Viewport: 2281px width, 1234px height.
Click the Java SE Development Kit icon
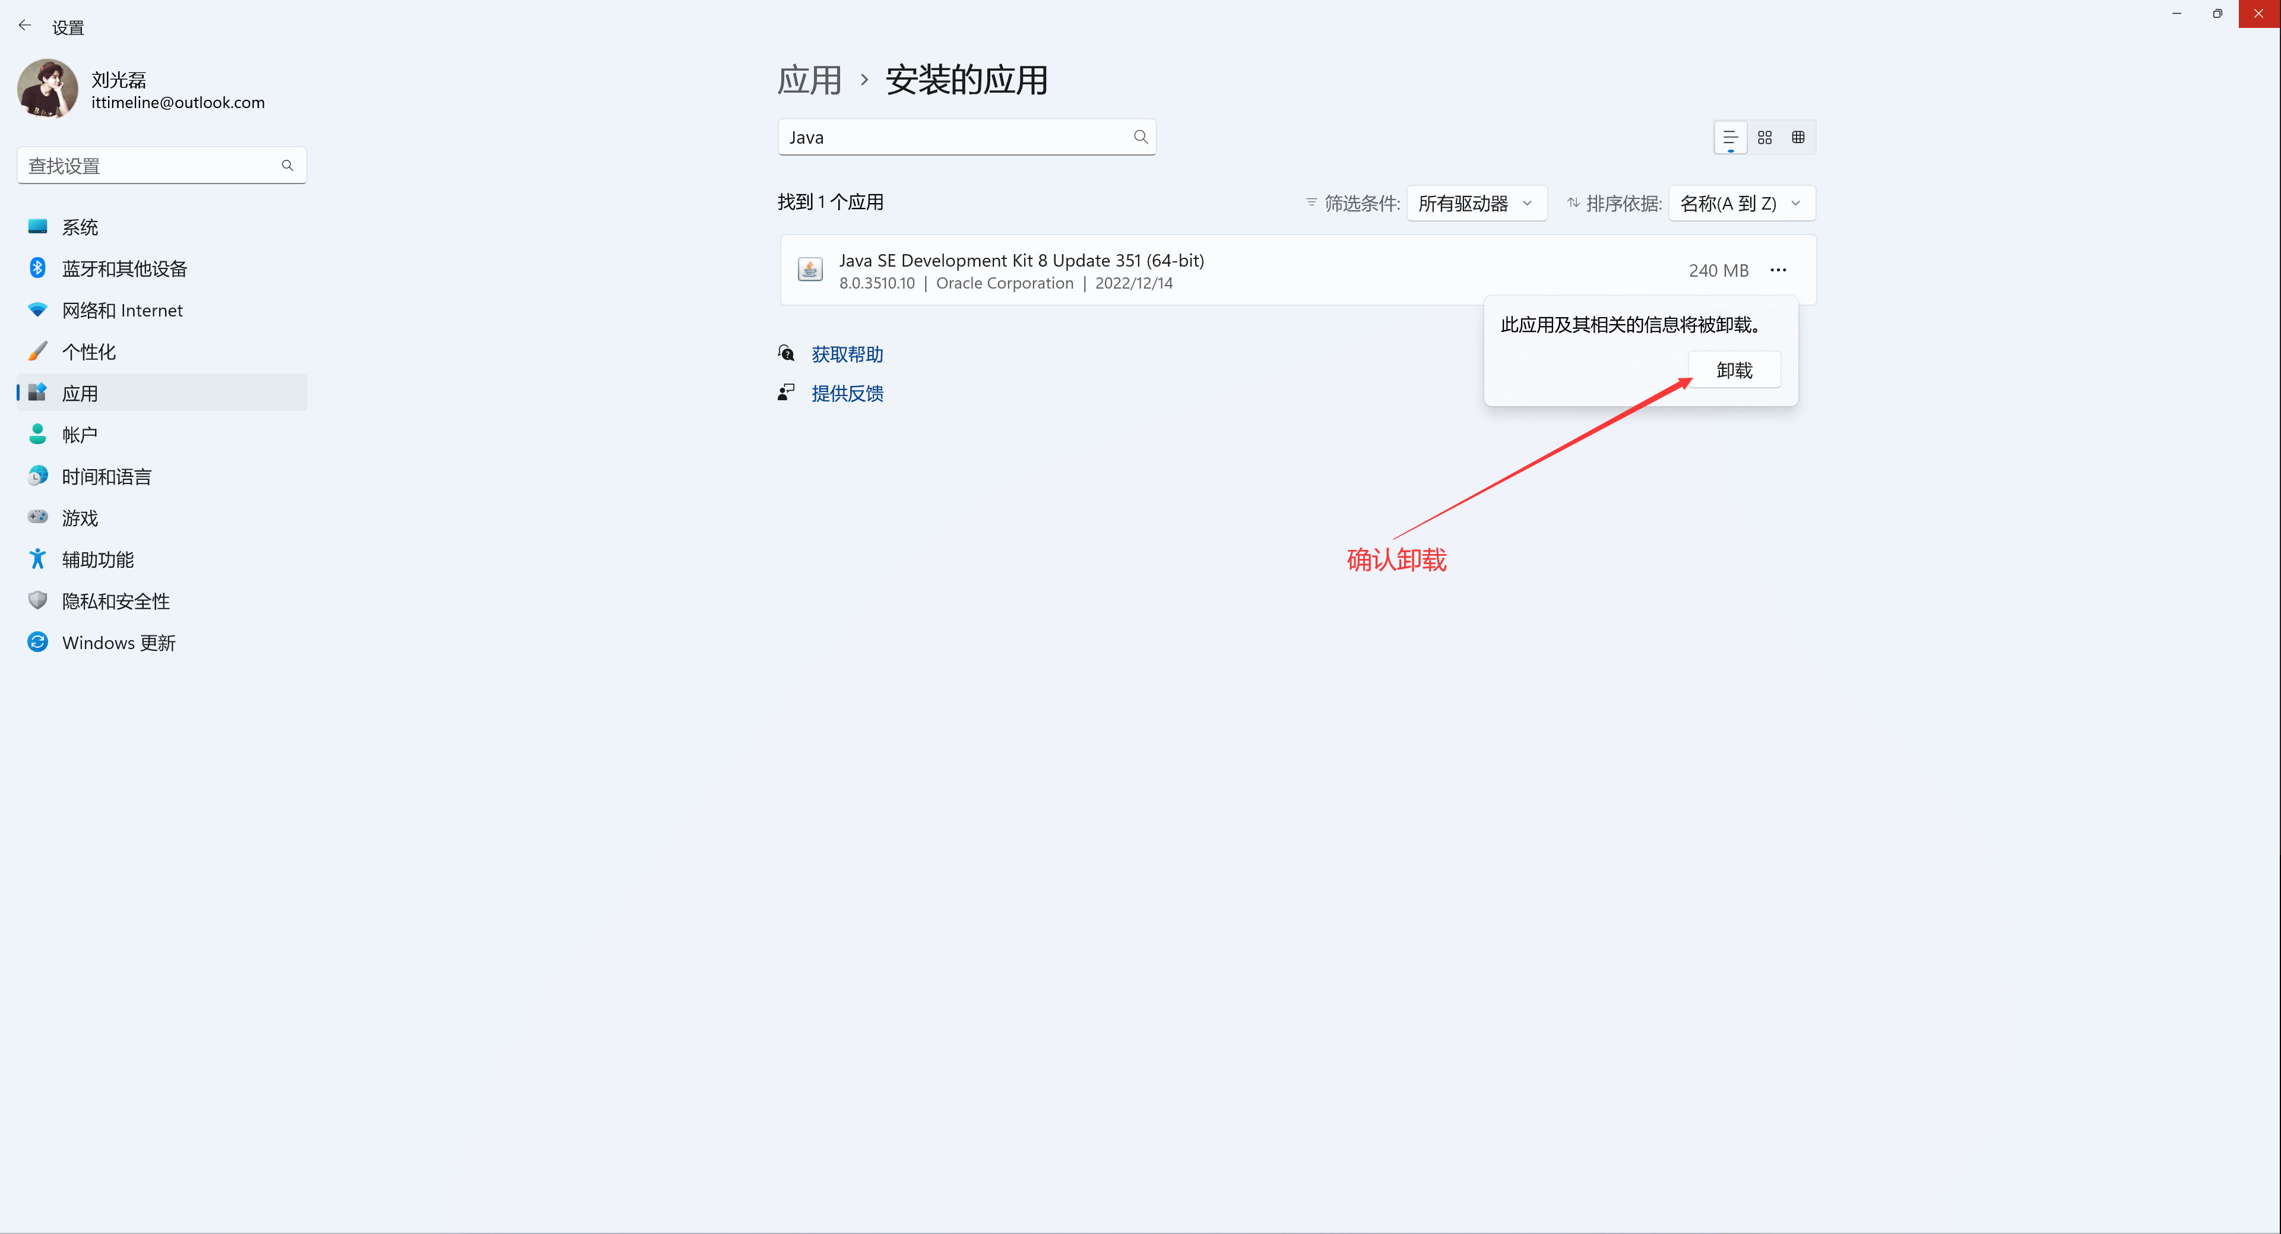coord(809,269)
